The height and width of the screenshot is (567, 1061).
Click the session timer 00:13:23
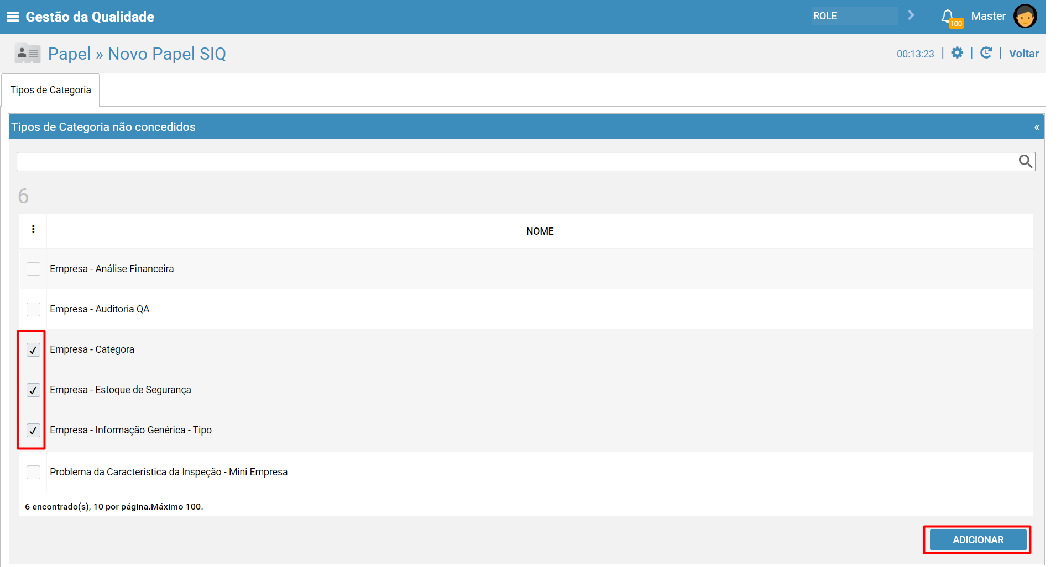(x=915, y=54)
